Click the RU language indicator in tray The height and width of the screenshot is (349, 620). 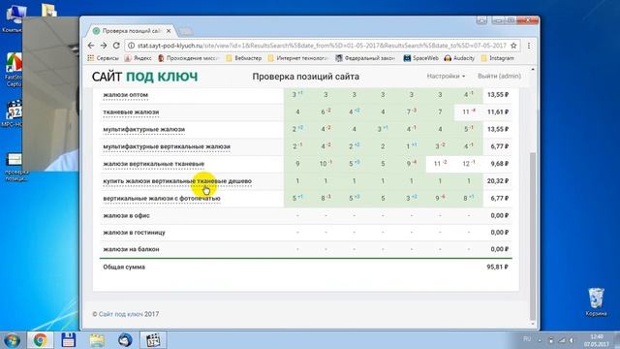click(527, 339)
